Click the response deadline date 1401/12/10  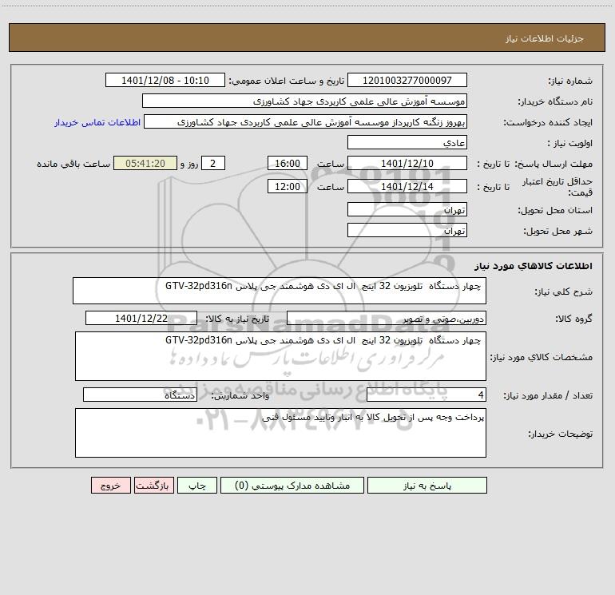click(x=407, y=163)
